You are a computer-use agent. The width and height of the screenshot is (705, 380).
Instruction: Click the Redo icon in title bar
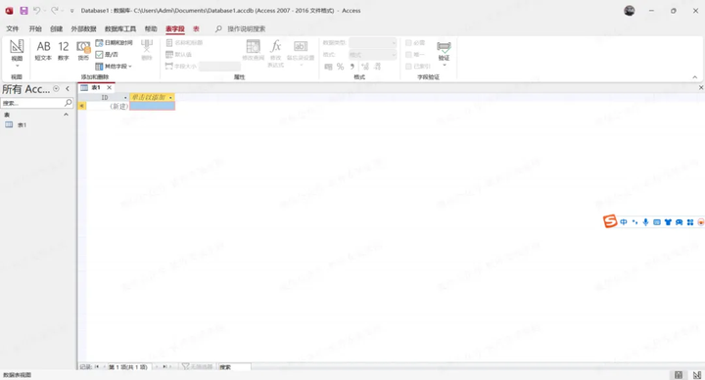(x=55, y=11)
